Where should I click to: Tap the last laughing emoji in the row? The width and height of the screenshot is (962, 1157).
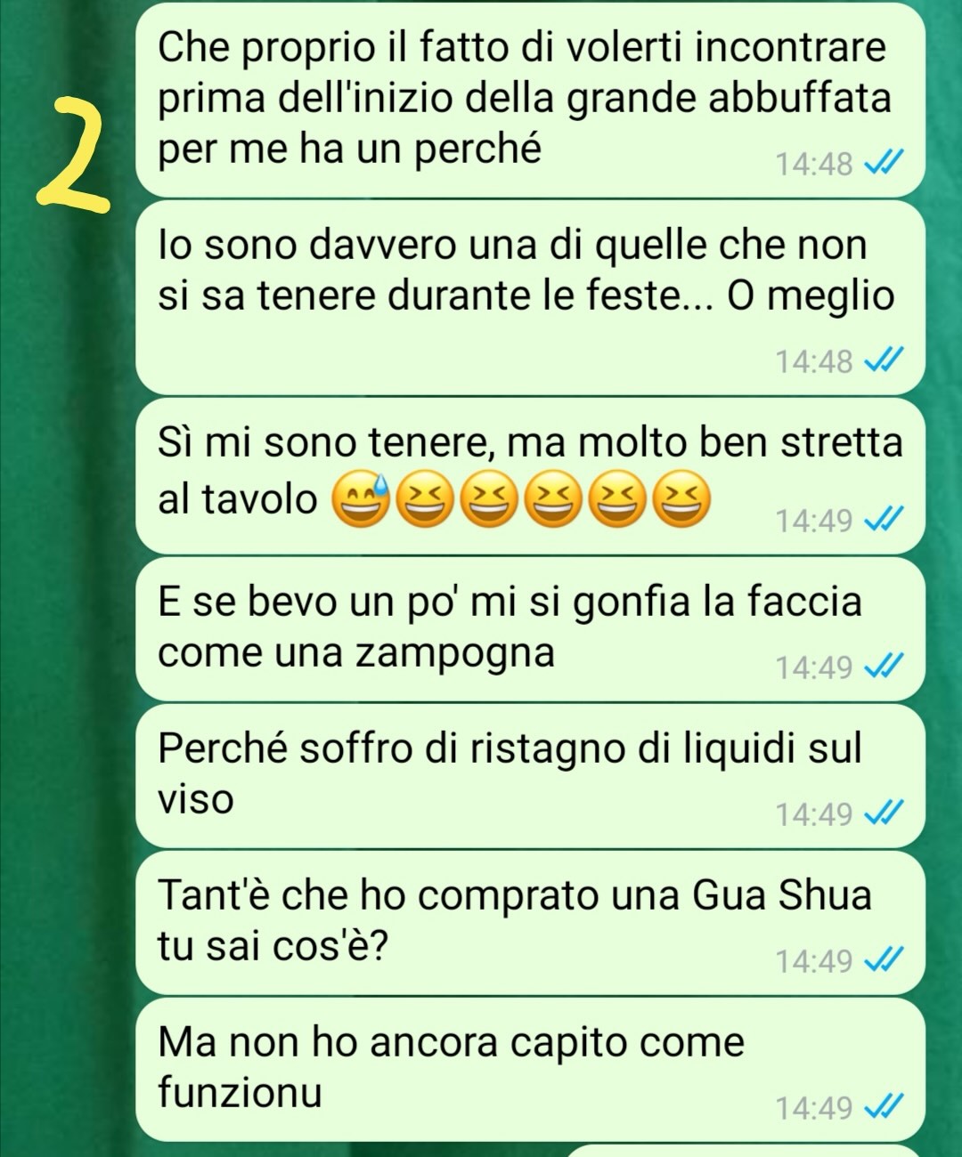pyautogui.click(x=681, y=501)
